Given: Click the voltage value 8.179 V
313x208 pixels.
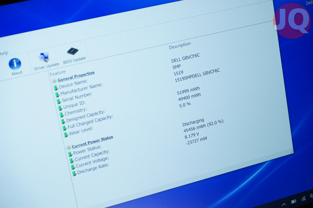Looking at the screenshot, I should pyautogui.click(x=192, y=136).
